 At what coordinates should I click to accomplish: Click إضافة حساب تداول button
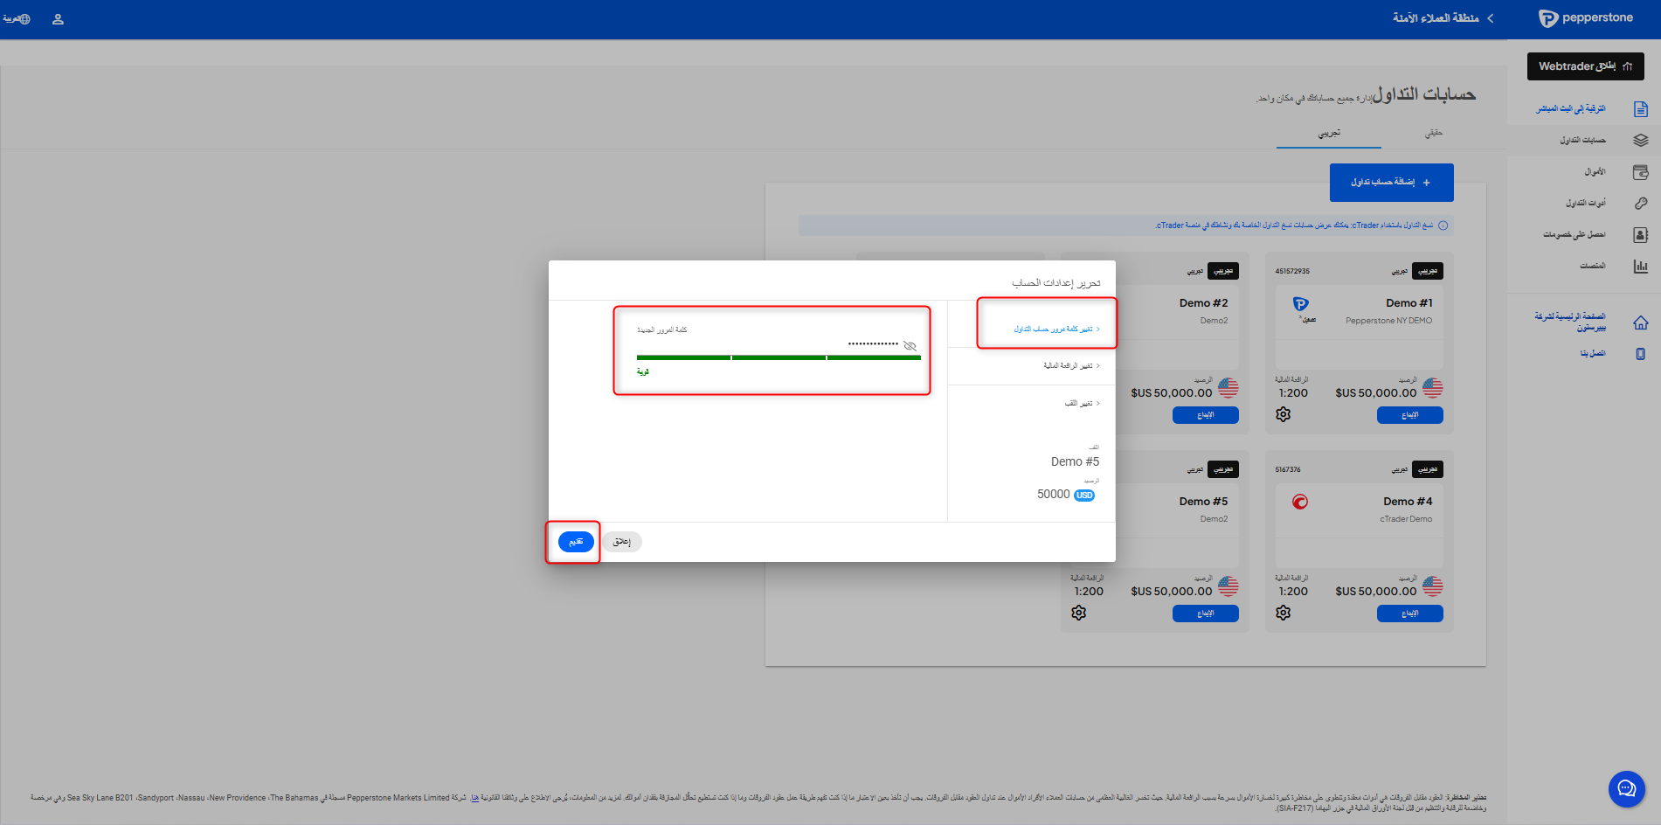1392,183
